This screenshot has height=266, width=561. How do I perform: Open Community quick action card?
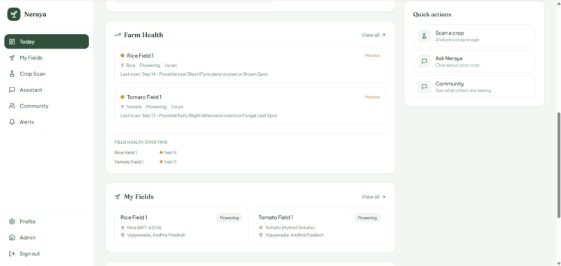[474, 86]
